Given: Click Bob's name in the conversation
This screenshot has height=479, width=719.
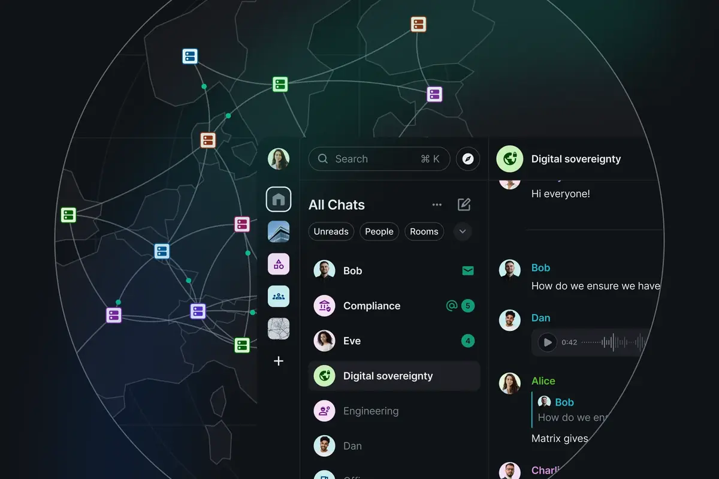Looking at the screenshot, I should tap(540, 268).
